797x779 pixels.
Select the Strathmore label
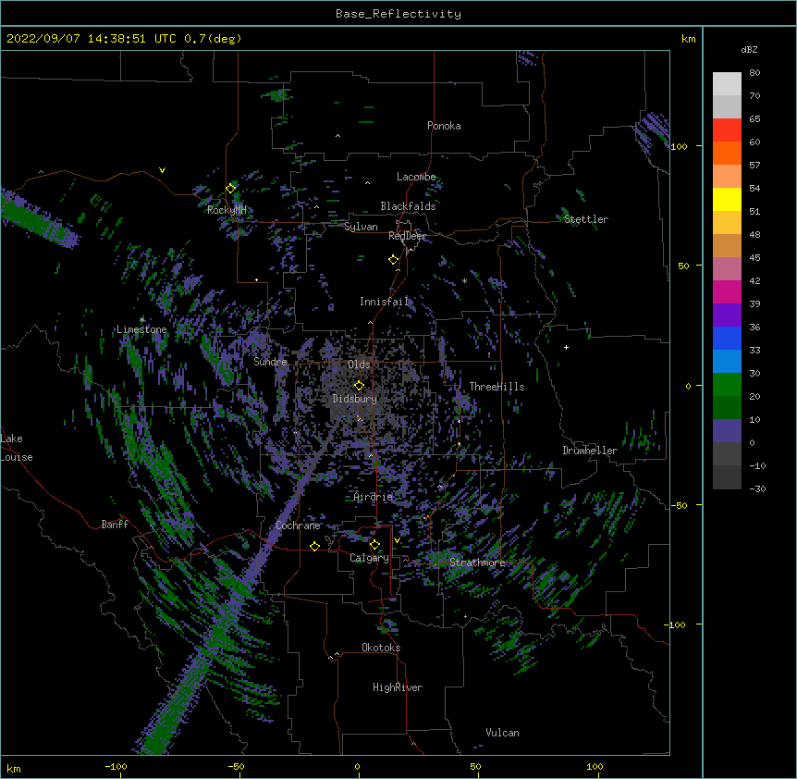coord(477,563)
